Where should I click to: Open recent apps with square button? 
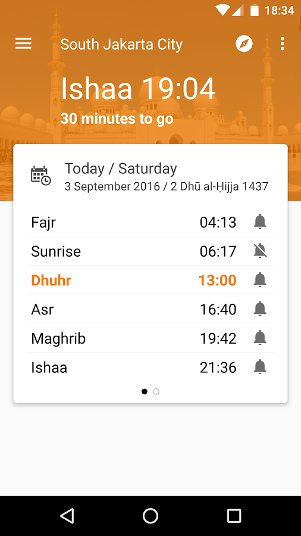tap(234, 516)
